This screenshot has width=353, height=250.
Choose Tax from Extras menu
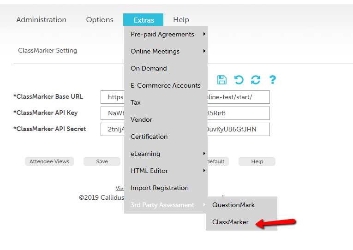[166, 102]
